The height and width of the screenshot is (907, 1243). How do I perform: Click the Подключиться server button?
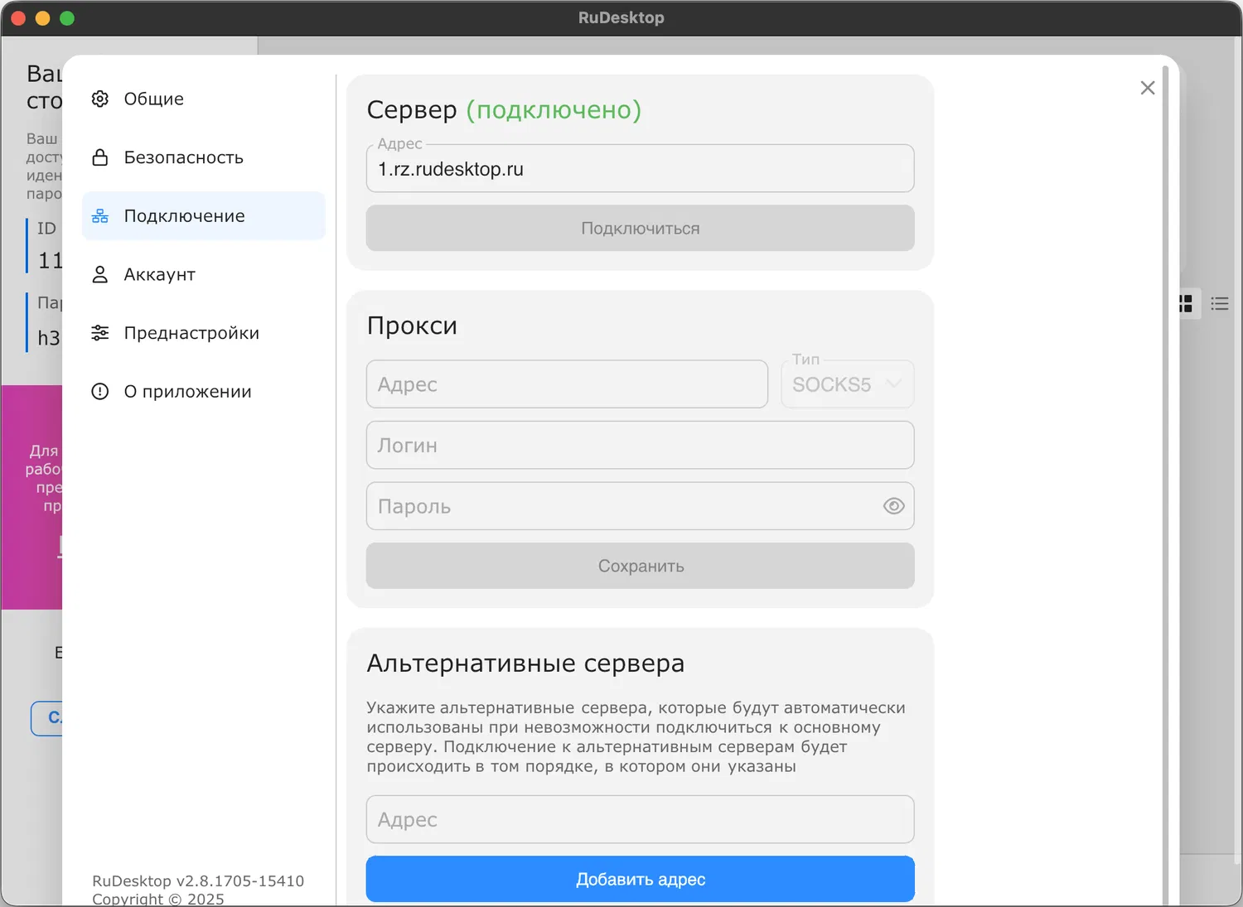[641, 228]
